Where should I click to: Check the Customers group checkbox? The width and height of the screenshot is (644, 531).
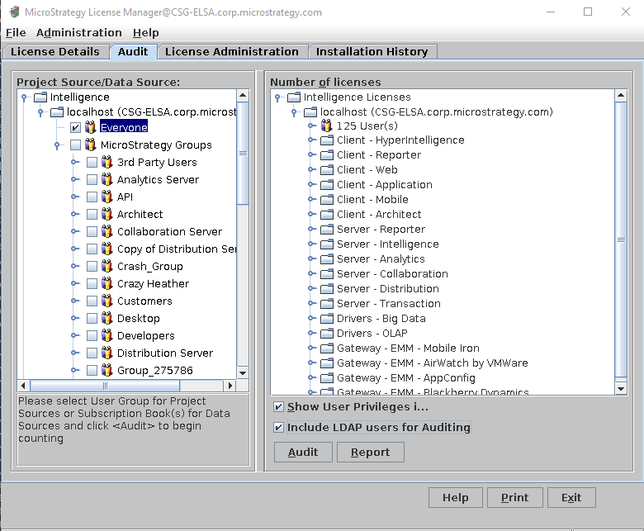click(x=92, y=301)
